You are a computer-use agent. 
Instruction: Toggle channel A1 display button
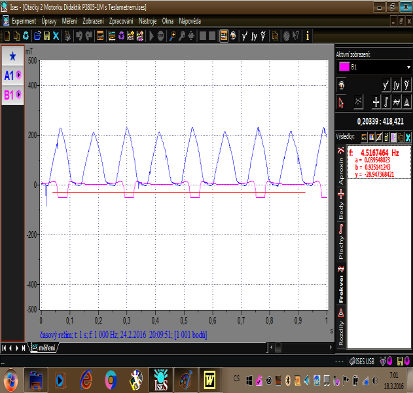(x=12, y=75)
